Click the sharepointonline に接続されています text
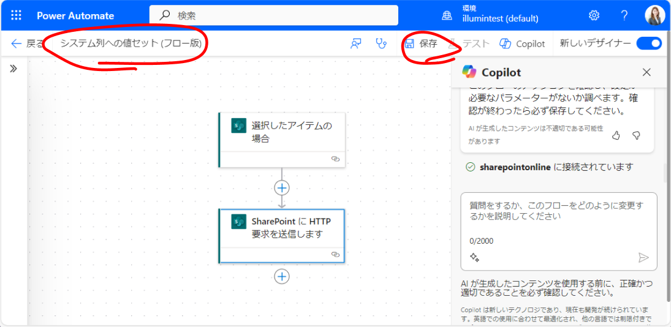The image size is (671, 327). (x=556, y=167)
